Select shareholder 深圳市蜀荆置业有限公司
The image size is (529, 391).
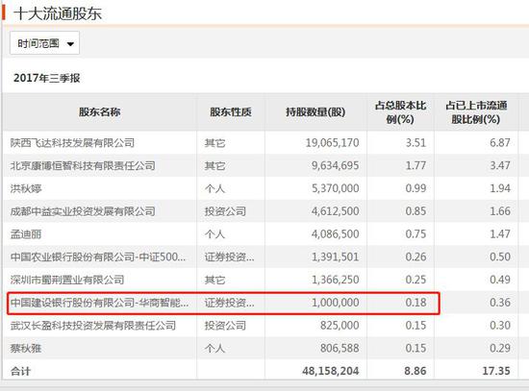point(67,280)
